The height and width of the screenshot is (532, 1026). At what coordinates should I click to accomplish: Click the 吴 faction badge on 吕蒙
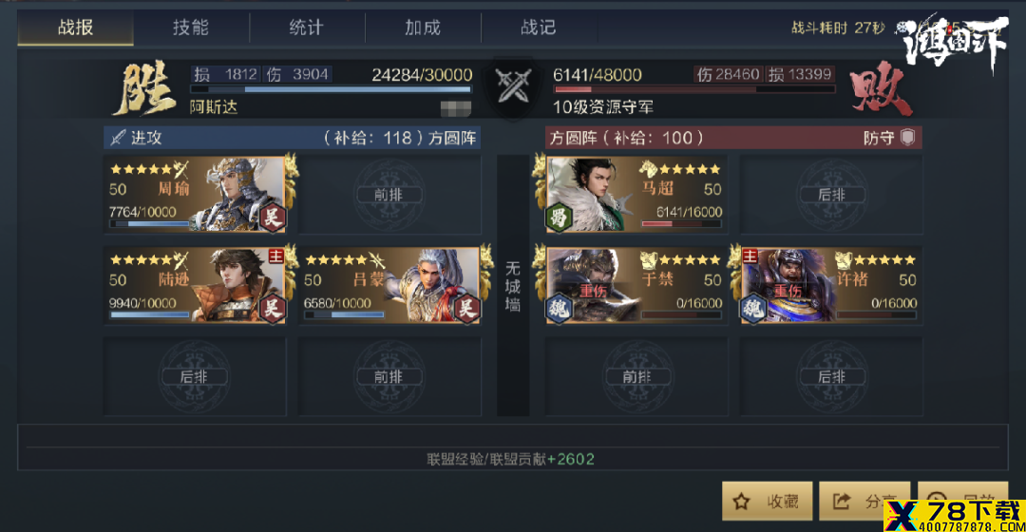coord(467,308)
